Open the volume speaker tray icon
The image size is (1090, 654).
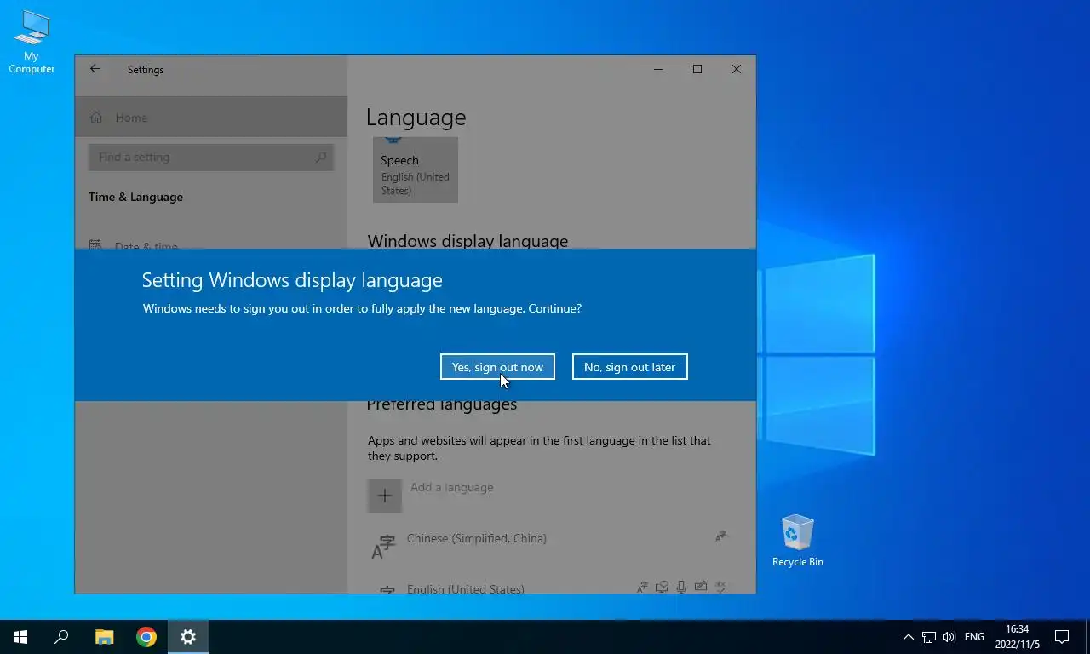point(949,637)
